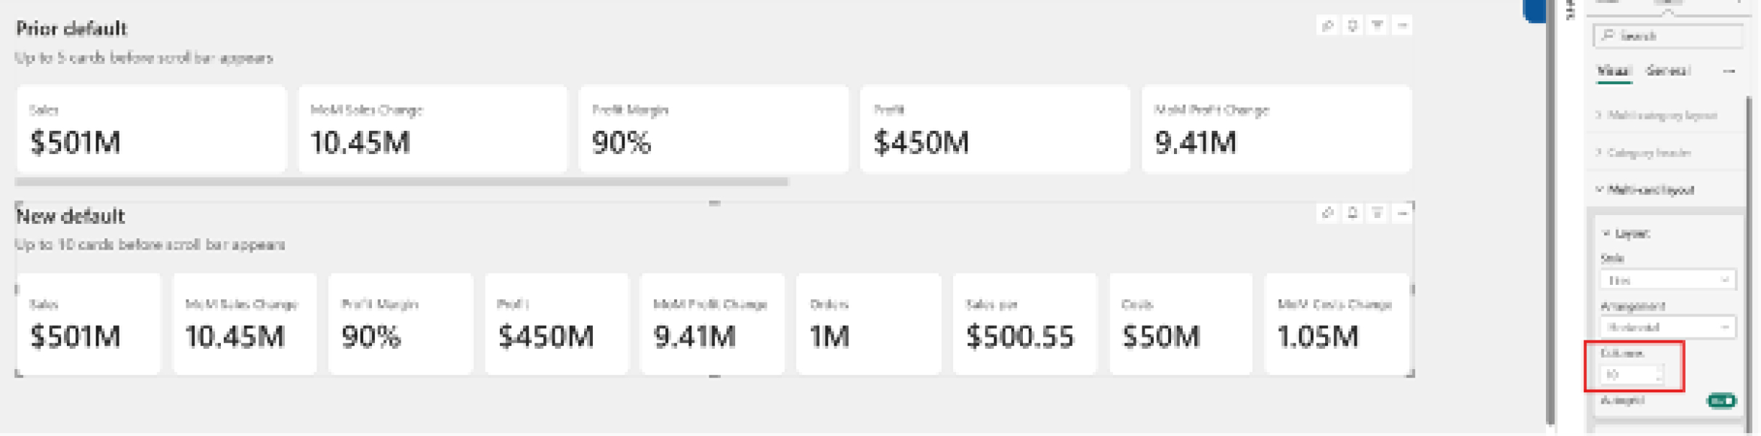Open the Style dropdown
1761x436 pixels.
(x=1667, y=280)
